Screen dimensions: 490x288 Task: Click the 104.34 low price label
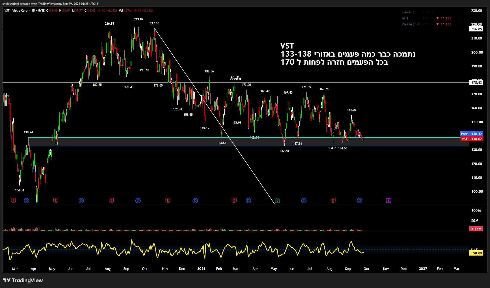click(19, 190)
